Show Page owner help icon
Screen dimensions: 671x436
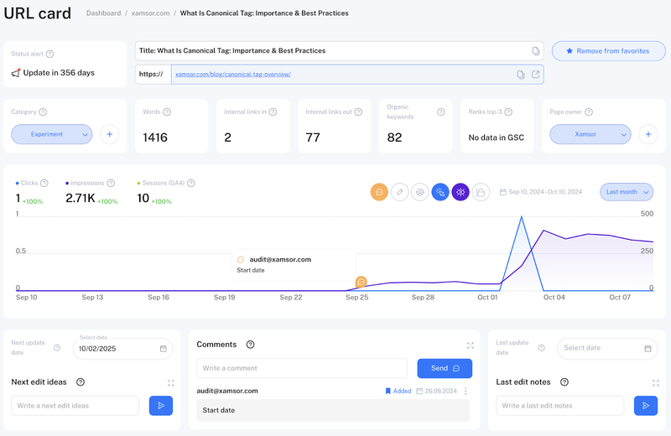coord(589,112)
